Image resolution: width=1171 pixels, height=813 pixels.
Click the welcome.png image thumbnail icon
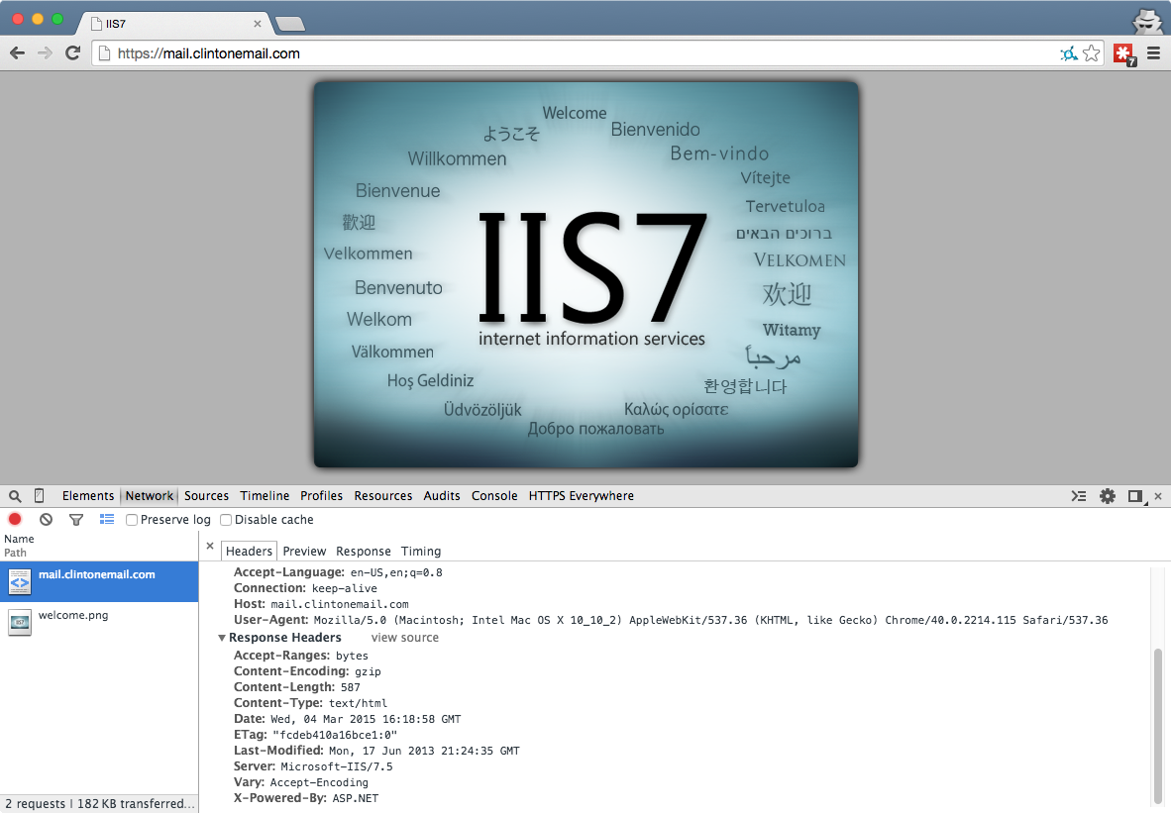20,622
